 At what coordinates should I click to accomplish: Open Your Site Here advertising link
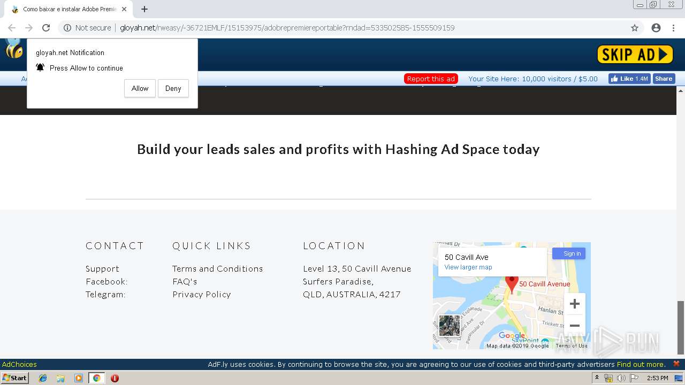[x=533, y=79]
